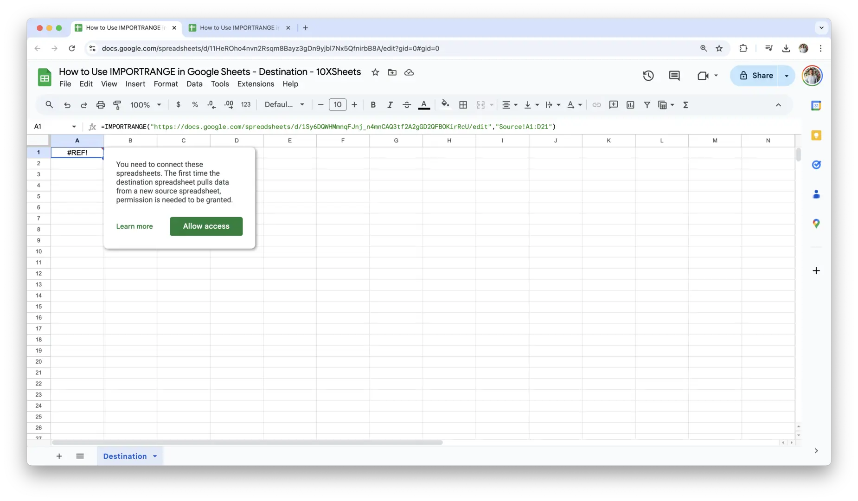The width and height of the screenshot is (858, 501).
Task: Toggle italic formatting
Action: [390, 105]
